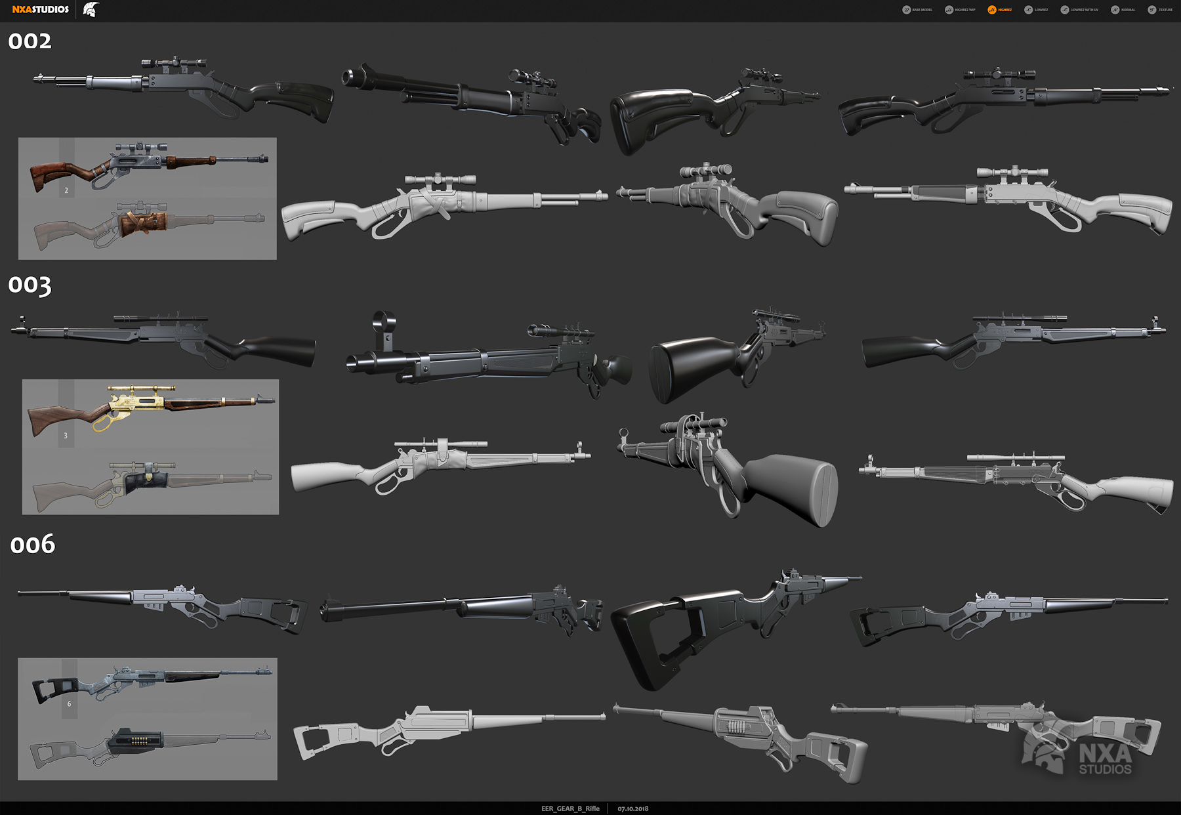This screenshot has height=815, width=1181.
Task: Open the Highrez WIP view icon
Action: [949, 10]
